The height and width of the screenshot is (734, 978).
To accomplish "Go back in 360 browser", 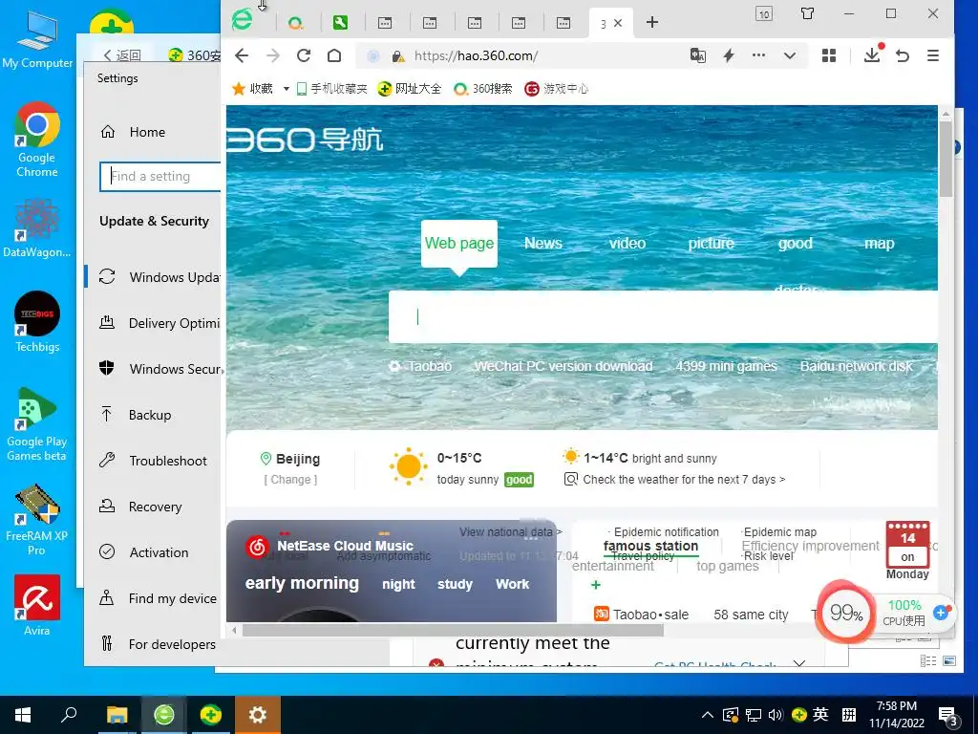I will pyautogui.click(x=242, y=55).
